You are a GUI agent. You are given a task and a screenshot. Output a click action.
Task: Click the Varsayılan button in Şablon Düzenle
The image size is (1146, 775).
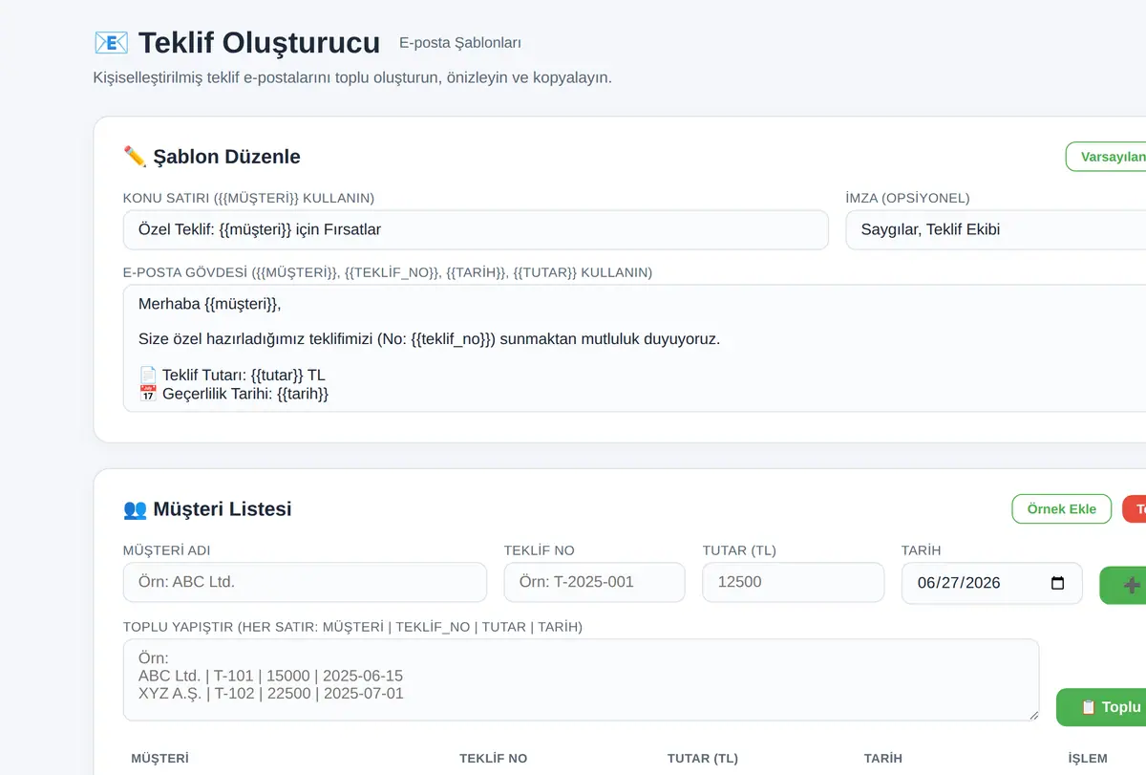(x=1106, y=157)
